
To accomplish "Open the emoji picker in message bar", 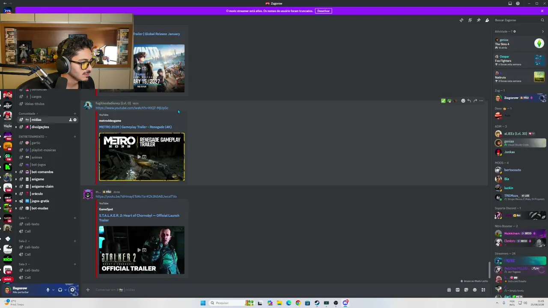I will [x=475, y=290].
